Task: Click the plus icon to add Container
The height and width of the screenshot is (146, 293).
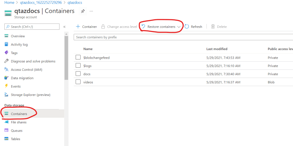Action: point(78,27)
